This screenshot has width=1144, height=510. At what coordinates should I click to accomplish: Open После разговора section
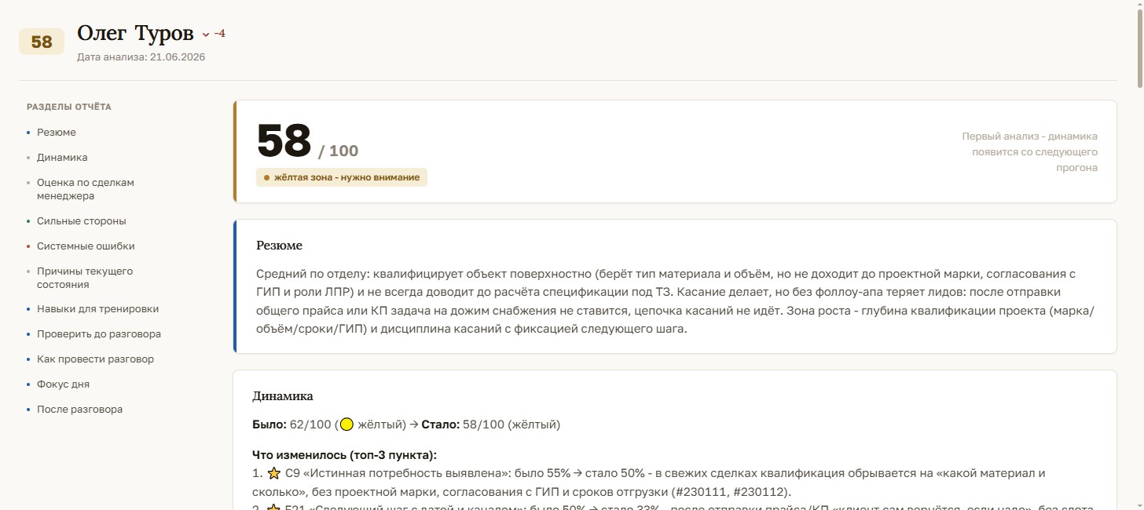click(x=79, y=410)
